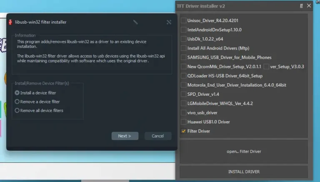Enable the vivo_usb_driver checkbox
Image resolution: width=320 pixels, height=182 pixels.
click(184, 112)
